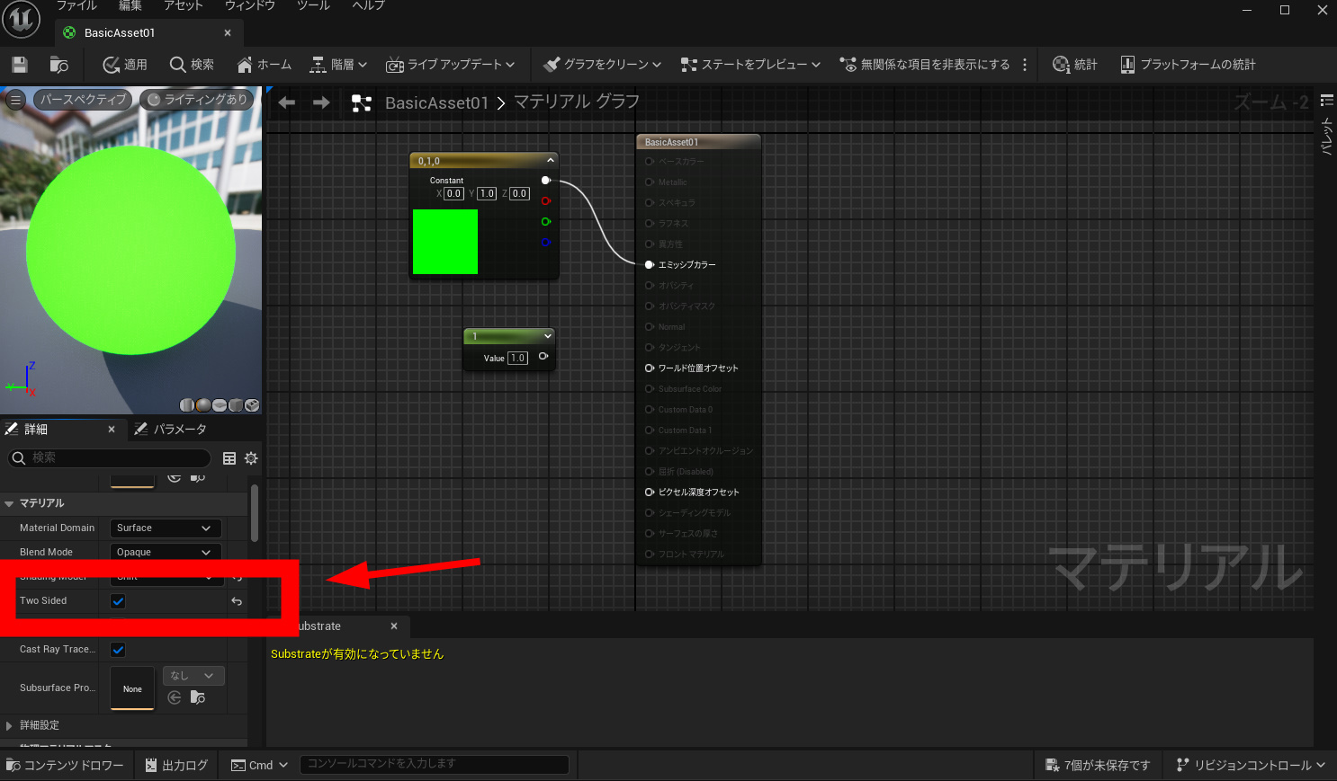Click the green color preview swatch in Constant node

click(x=445, y=242)
